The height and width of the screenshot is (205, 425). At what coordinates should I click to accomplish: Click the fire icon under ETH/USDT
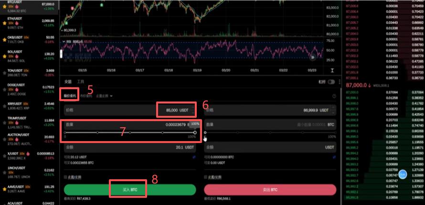[17, 23]
